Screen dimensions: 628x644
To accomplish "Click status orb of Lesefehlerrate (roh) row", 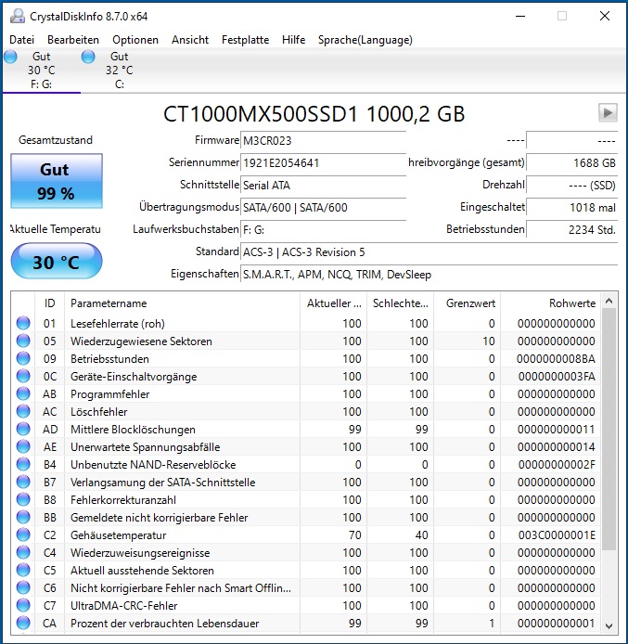I will click(x=23, y=323).
